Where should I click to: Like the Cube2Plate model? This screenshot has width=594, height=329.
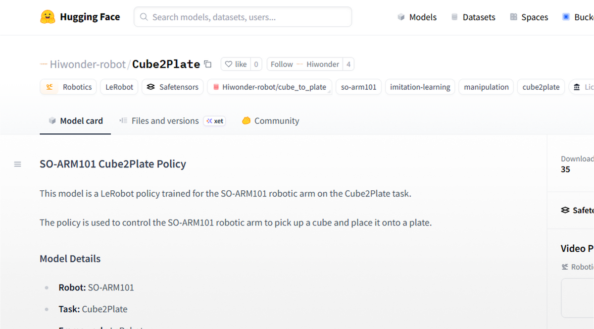coord(236,64)
